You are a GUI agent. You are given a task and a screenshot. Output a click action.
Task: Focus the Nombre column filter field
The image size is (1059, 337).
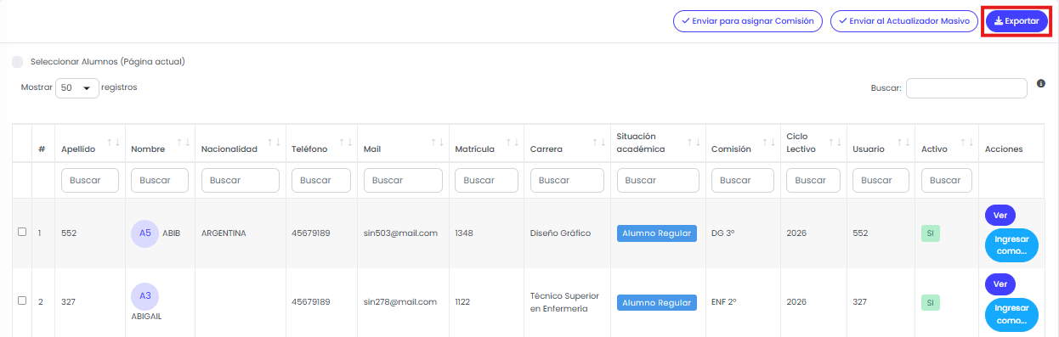(x=160, y=180)
